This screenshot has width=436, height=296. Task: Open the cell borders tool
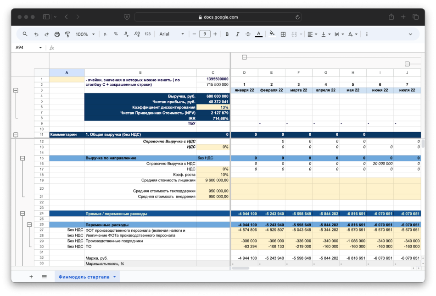(x=283, y=34)
